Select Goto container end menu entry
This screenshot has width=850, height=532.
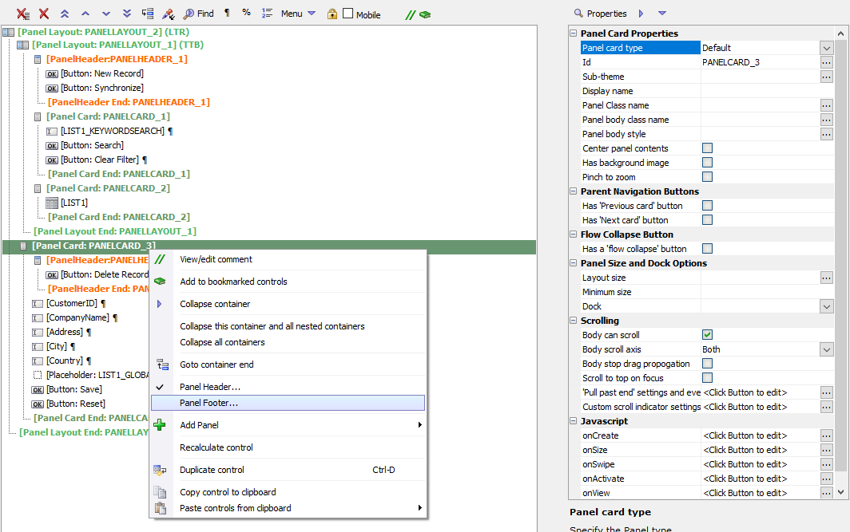(288, 365)
